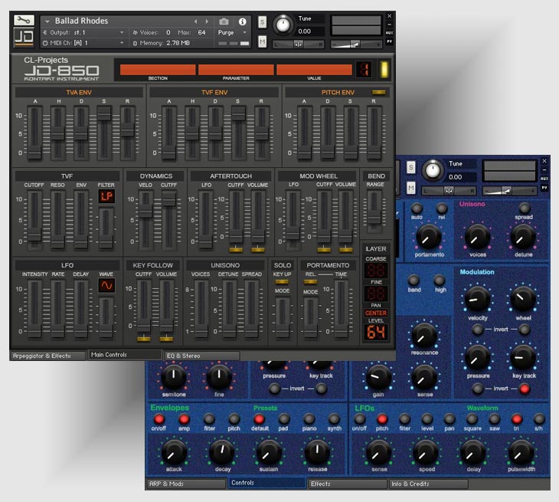This screenshot has width=559, height=502.
Task: Click the JD-850 mute M button
Action: [x=263, y=40]
